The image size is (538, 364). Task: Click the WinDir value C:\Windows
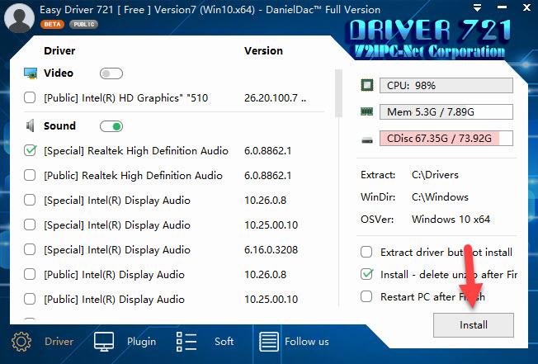[x=440, y=197]
